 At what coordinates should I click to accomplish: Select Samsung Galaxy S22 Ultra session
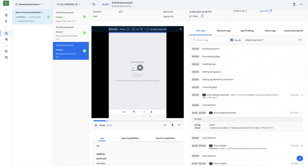[x=71, y=33]
